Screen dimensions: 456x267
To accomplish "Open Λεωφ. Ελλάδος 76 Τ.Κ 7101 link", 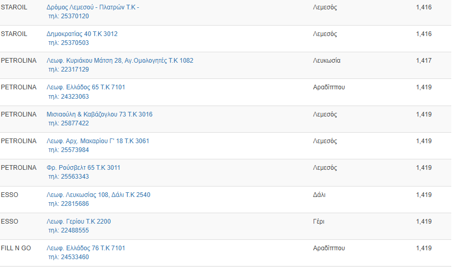I will tap(86, 248).
